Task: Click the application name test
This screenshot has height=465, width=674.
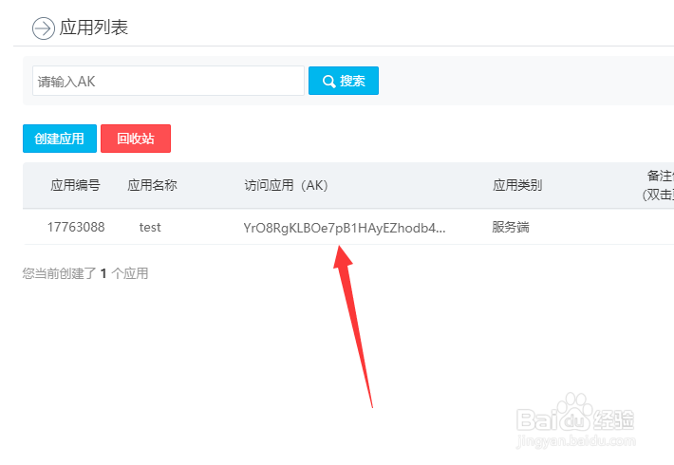Action: [150, 227]
